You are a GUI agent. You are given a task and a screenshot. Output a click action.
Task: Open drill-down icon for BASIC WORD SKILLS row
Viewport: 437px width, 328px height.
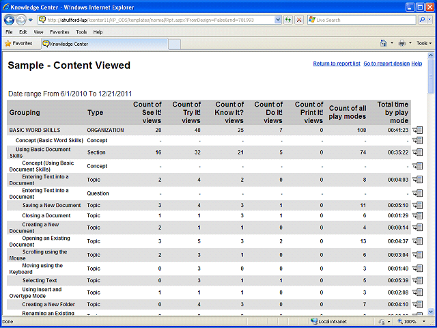point(418,130)
